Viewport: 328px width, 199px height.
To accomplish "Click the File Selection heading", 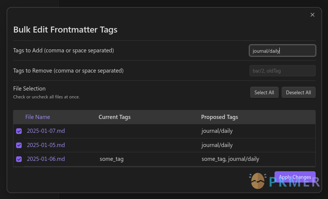I will point(29,89).
